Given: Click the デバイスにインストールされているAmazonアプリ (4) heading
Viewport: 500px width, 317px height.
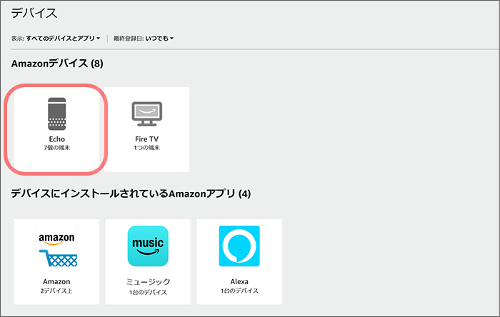Looking at the screenshot, I should pos(131,193).
